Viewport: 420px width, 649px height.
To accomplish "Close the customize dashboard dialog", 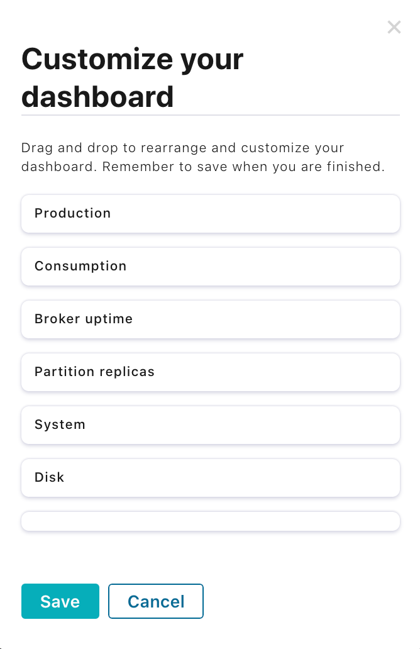I will click(x=394, y=27).
